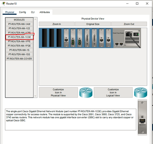Click the first installed copper Ethernet module
The height and width of the screenshot is (144, 153).
[66, 38]
